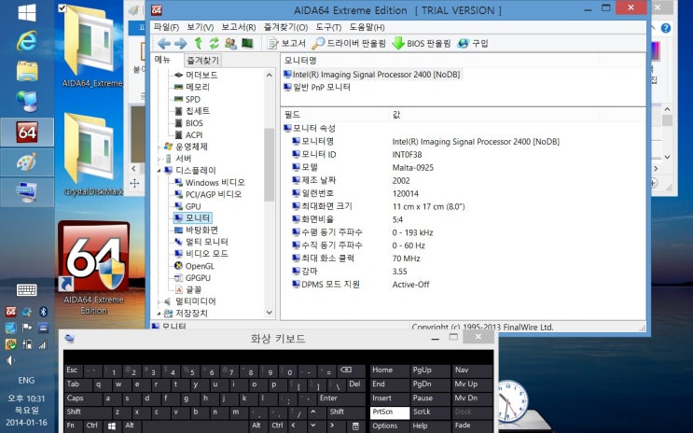Viewport: 693px width, 433px height.
Task: Click 드라이버 판올림 driver update button
Action: [349, 43]
